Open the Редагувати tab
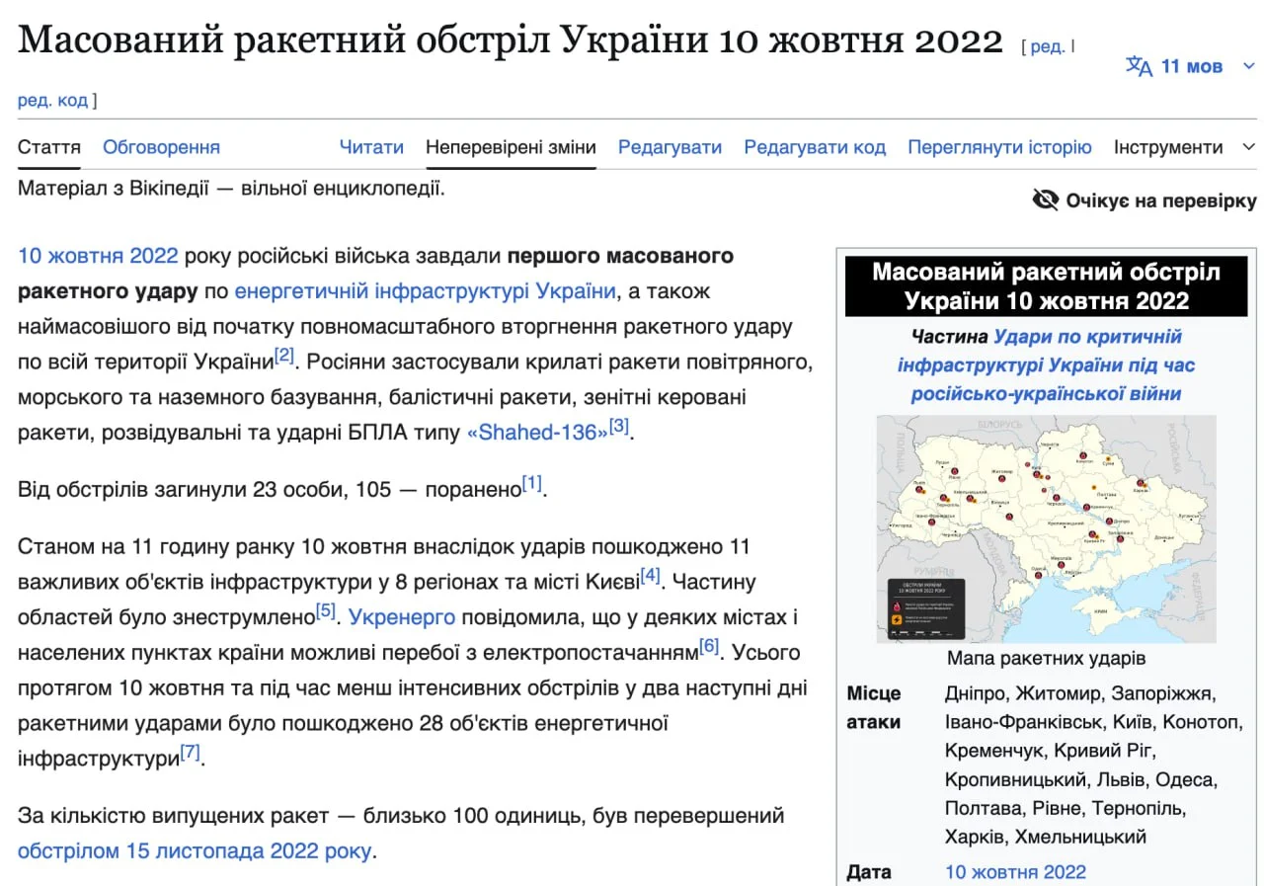The image size is (1264, 886). coord(670,147)
